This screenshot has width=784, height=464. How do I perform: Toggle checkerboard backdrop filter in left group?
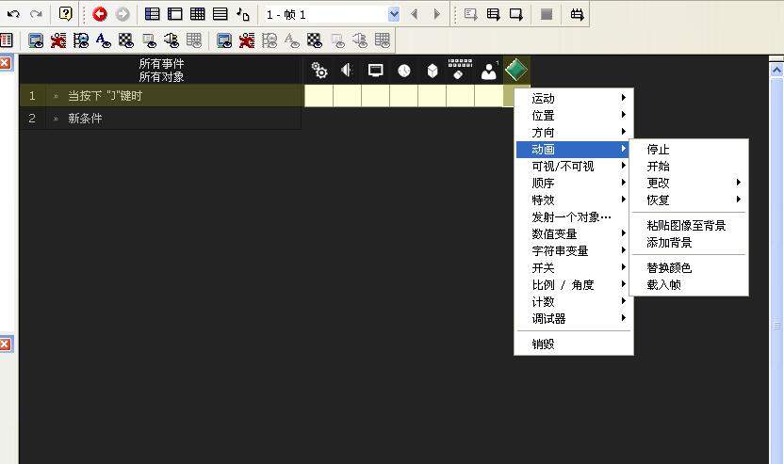pyautogui.click(x=125, y=40)
